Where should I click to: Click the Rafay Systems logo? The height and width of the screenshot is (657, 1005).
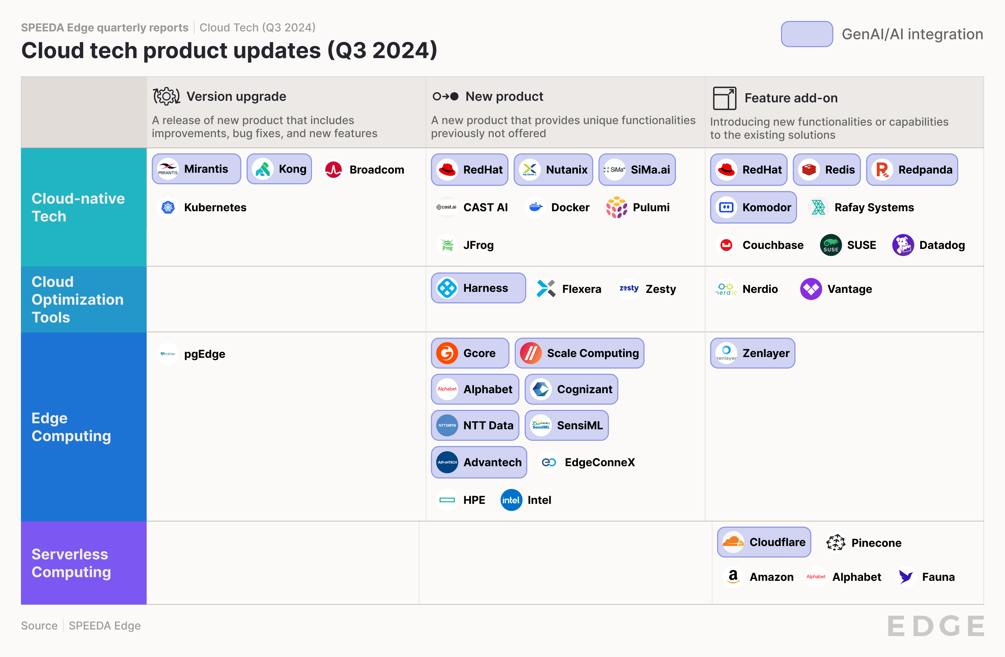818,207
